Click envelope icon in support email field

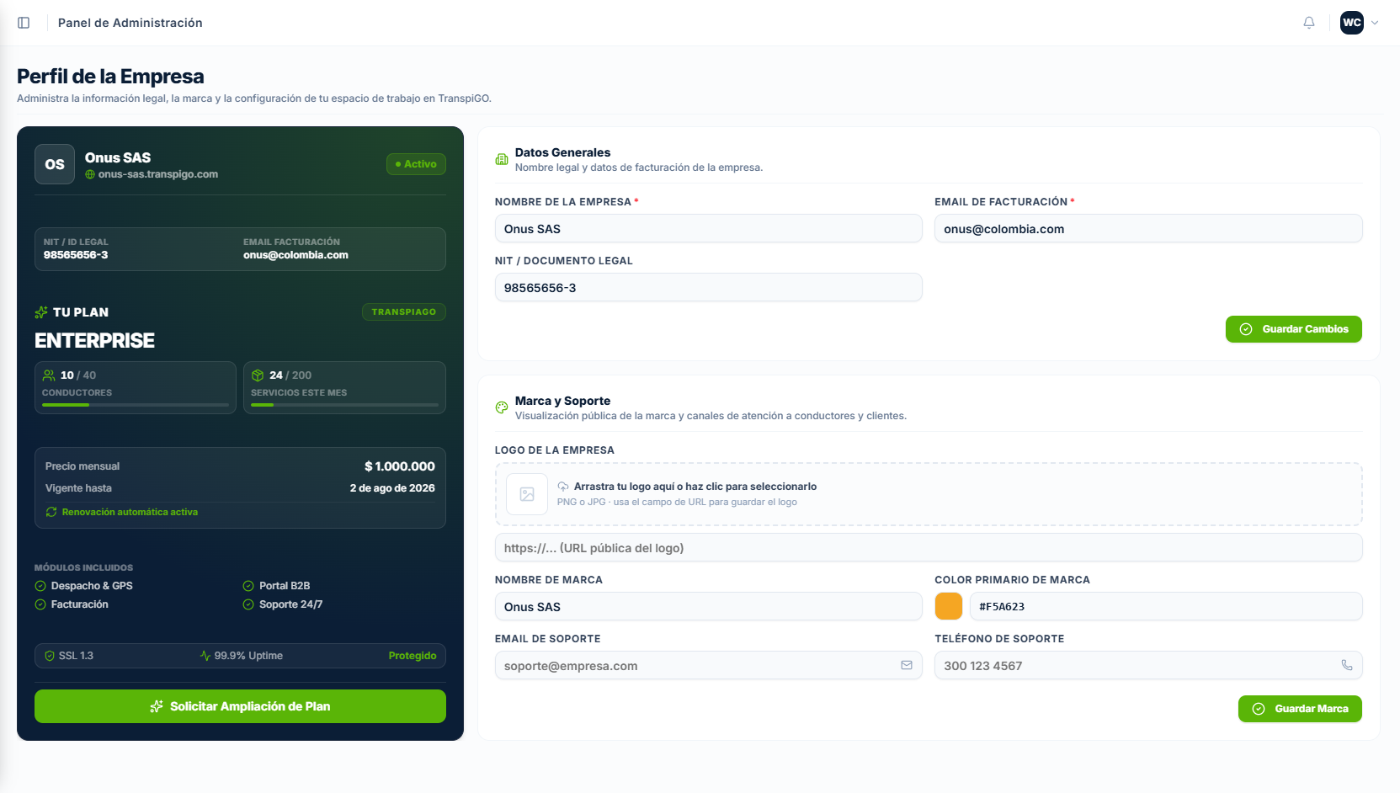[x=907, y=665]
